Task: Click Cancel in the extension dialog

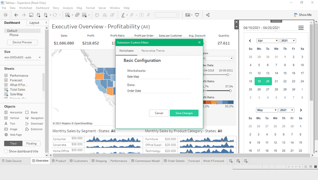Action: (x=159, y=113)
